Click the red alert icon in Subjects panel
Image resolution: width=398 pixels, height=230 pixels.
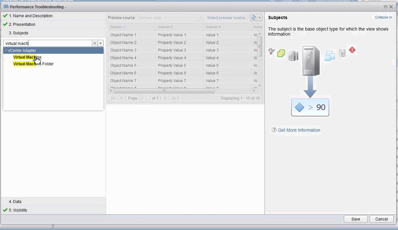pyautogui.click(x=352, y=50)
